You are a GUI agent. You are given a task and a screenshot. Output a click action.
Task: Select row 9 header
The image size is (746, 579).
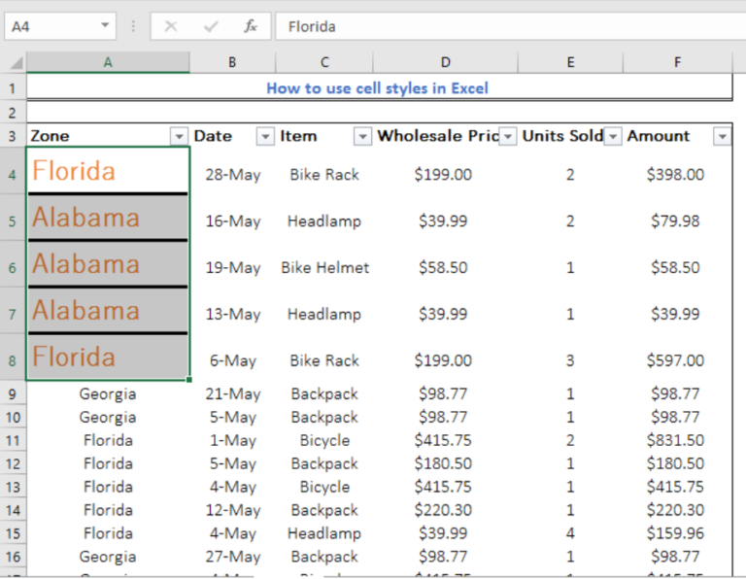tap(13, 394)
